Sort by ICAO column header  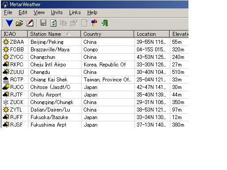pos(15,34)
